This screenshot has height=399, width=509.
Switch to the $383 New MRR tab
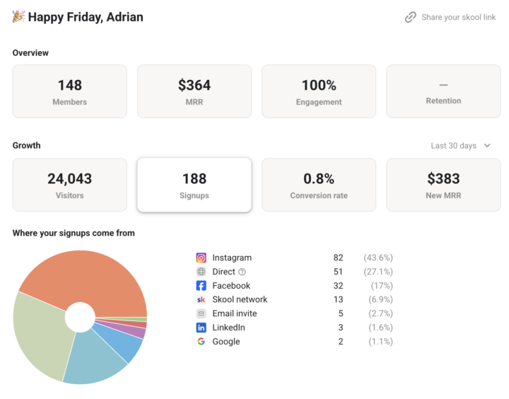pos(443,185)
